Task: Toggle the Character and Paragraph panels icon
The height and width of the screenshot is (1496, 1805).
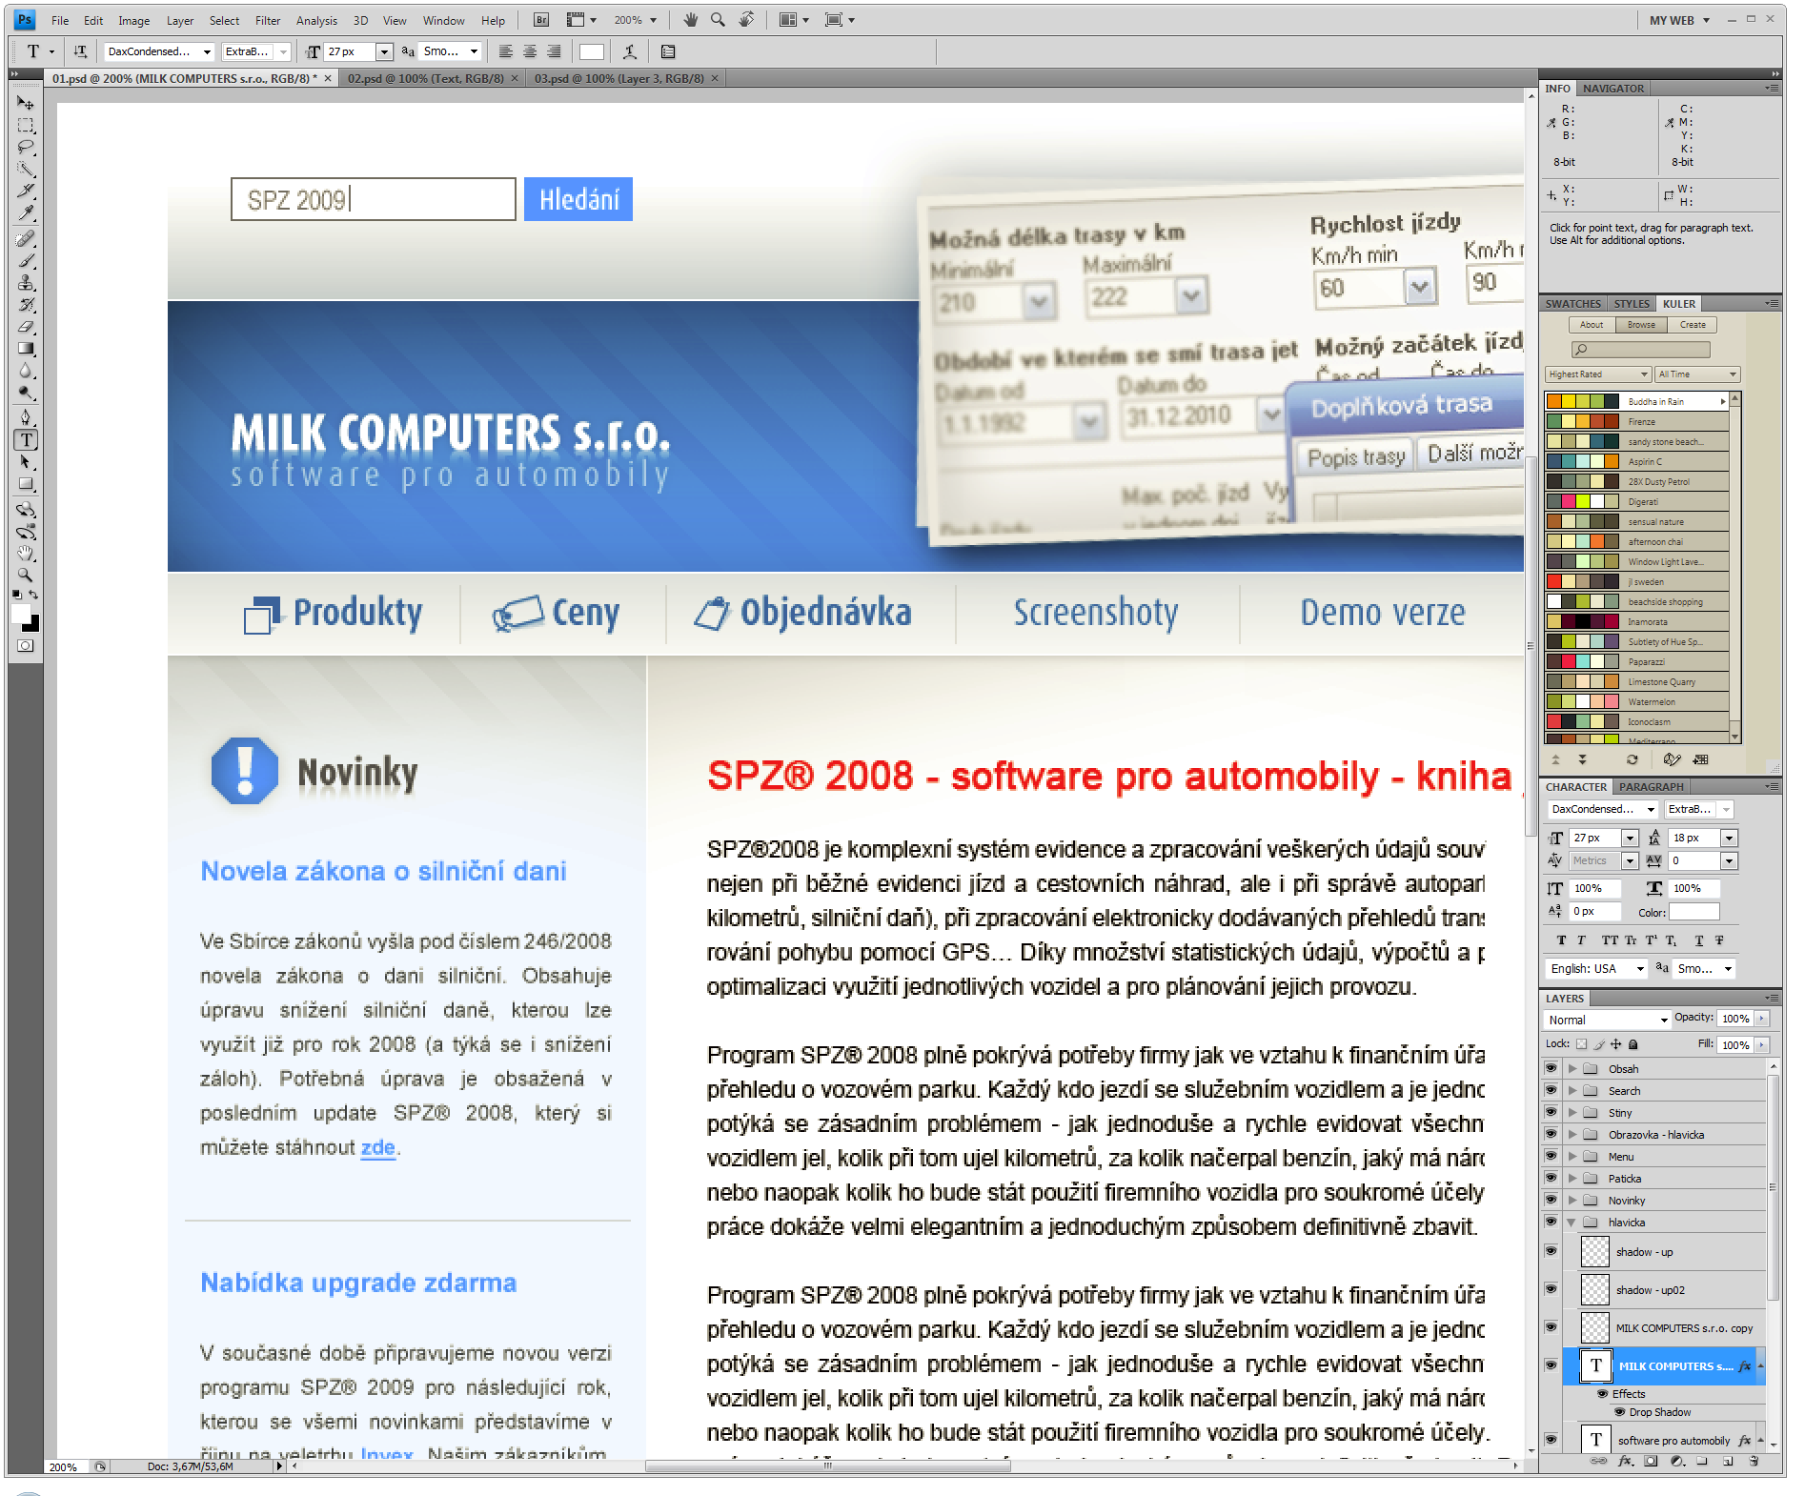Action: coord(667,52)
